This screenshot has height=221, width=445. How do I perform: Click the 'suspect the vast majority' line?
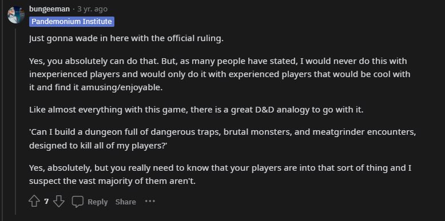(x=112, y=182)
